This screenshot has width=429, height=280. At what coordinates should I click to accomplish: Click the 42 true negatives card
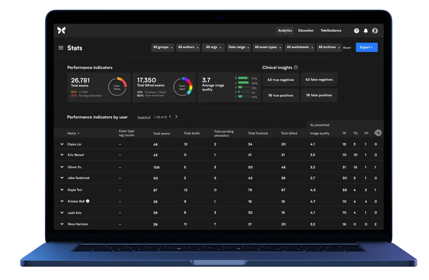[x=281, y=80]
